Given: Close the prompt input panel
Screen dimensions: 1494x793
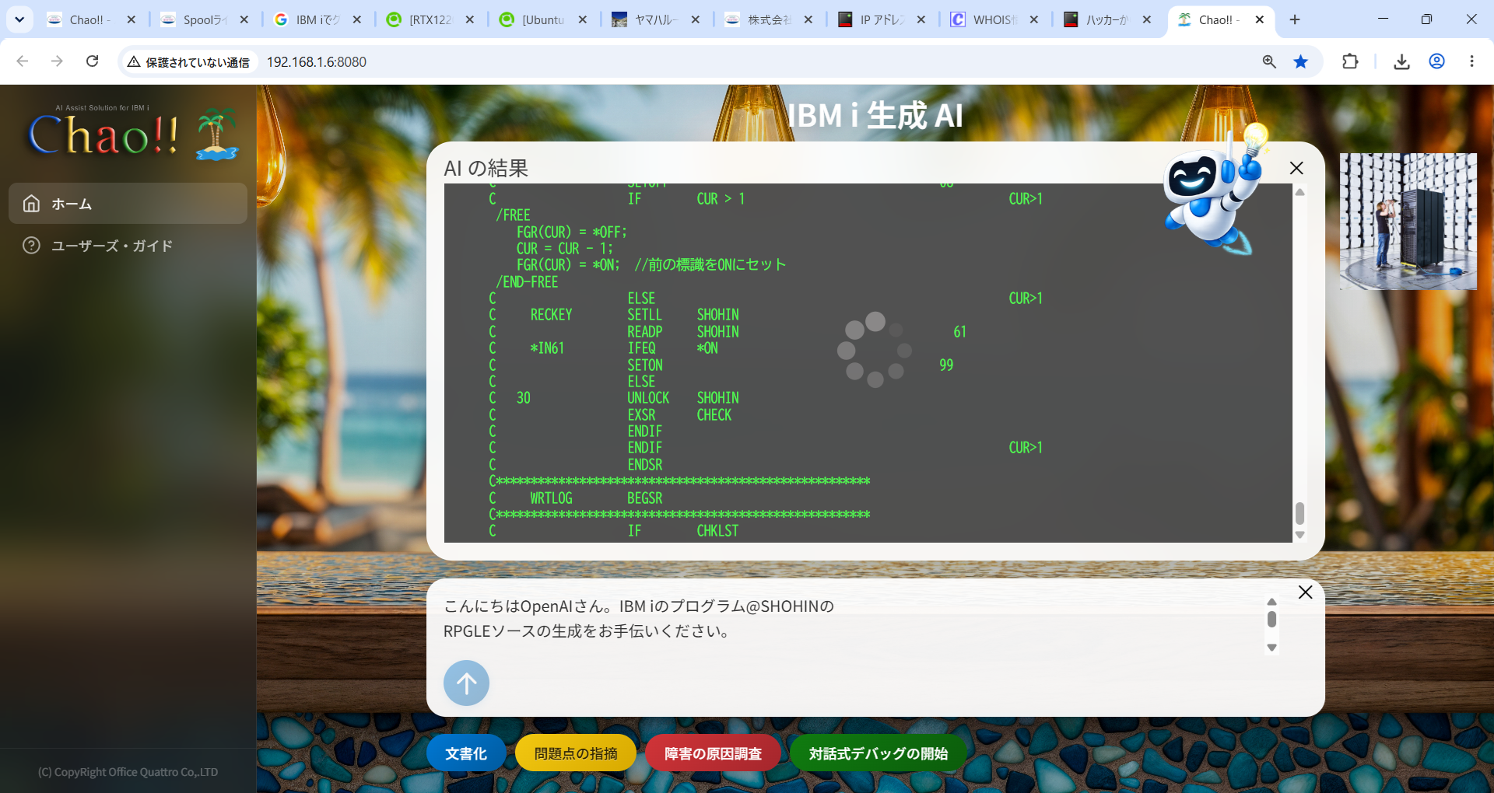Looking at the screenshot, I should [1306, 592].
